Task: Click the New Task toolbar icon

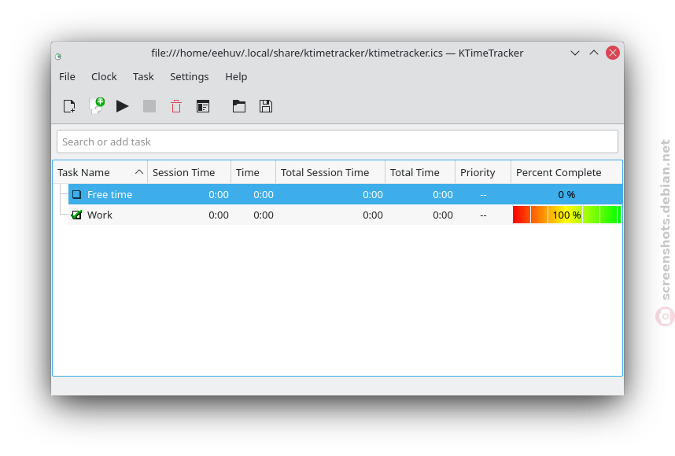Action: [69, 106]
